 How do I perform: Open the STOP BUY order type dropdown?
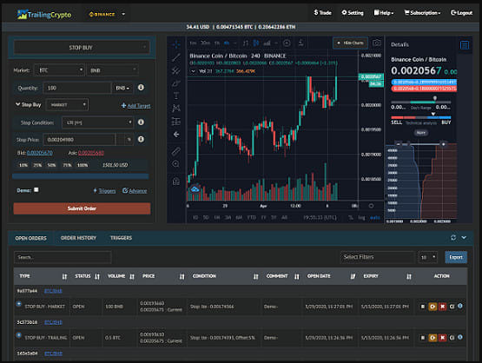pos(82,48)
